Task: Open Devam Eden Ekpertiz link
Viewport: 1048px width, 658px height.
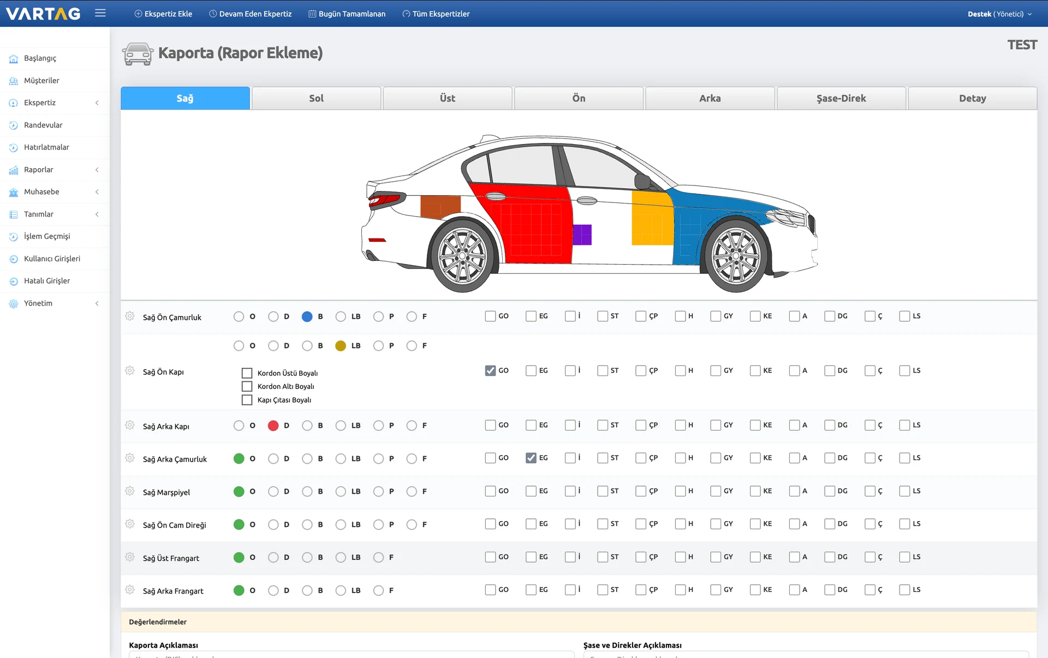Action: (251, 14)
